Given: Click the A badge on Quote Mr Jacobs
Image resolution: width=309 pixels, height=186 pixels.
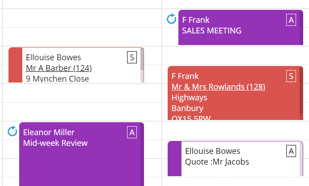Looking at the screenshot, I should point(291,151).
